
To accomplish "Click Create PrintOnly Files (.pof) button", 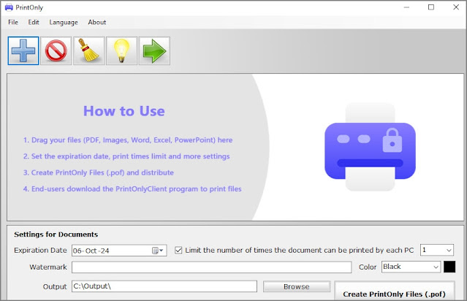I will coord(395,292).
